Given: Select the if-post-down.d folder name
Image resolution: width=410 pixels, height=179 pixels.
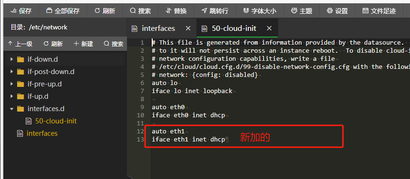Looking at the screenshot, I should click(51, 72).
